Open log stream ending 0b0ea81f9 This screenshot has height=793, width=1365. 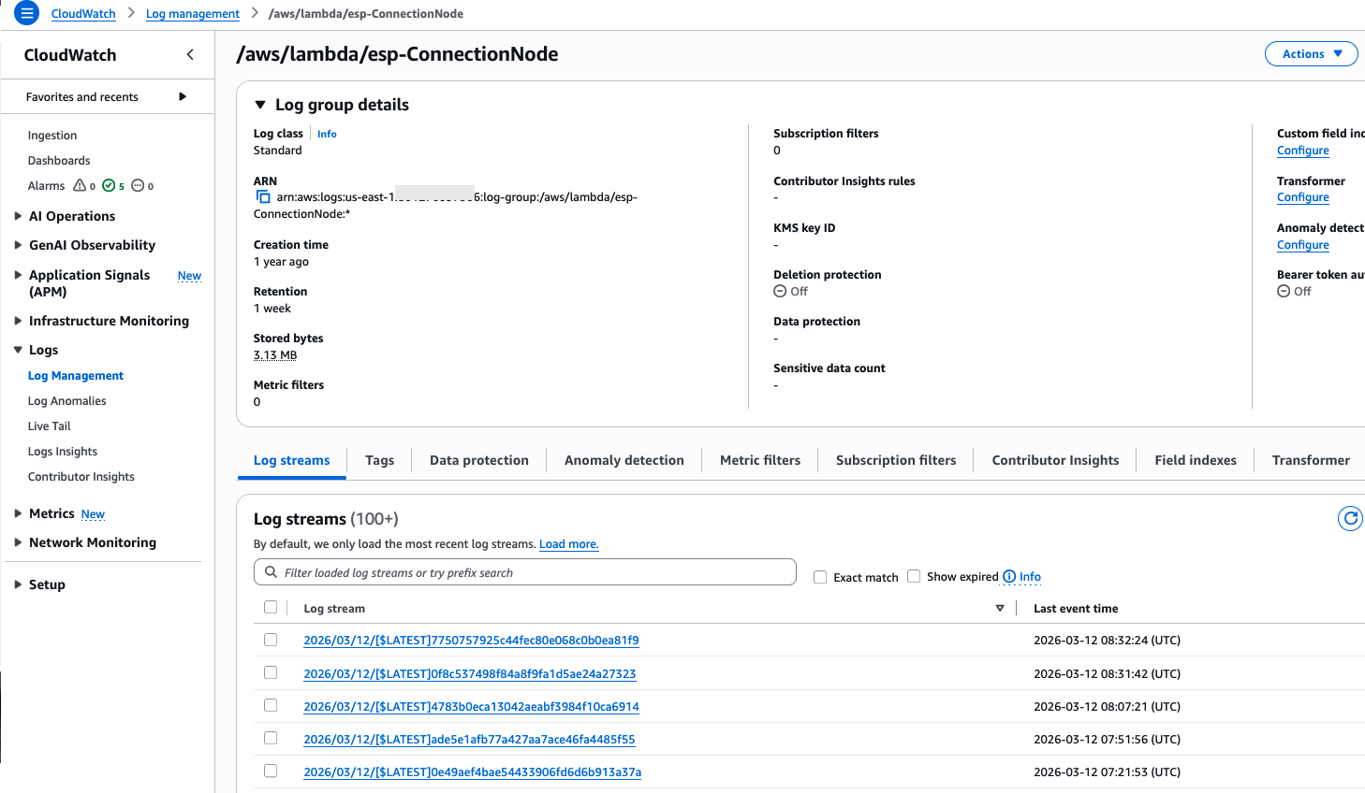pyautogui.click(x=471, y=641)
